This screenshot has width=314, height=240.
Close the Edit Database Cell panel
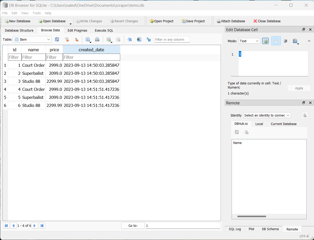310,30
